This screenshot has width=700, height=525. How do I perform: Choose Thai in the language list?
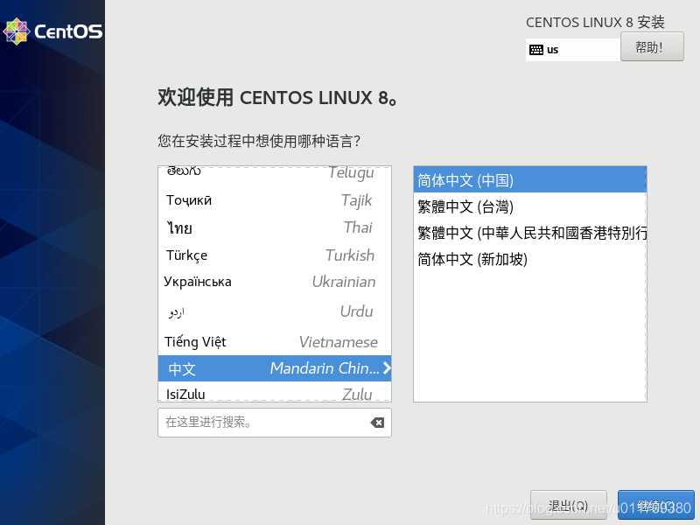coord(274,228)
